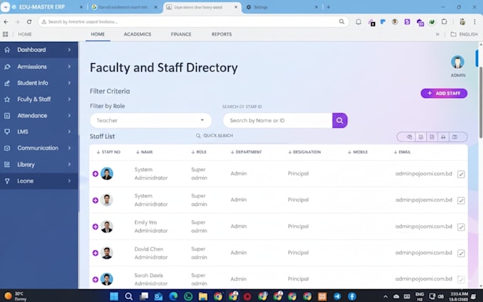This screenshot has width=483, height=302.
Task: Click the second export icon in Staff List toolbar
Action: click(x=420, y=137)
